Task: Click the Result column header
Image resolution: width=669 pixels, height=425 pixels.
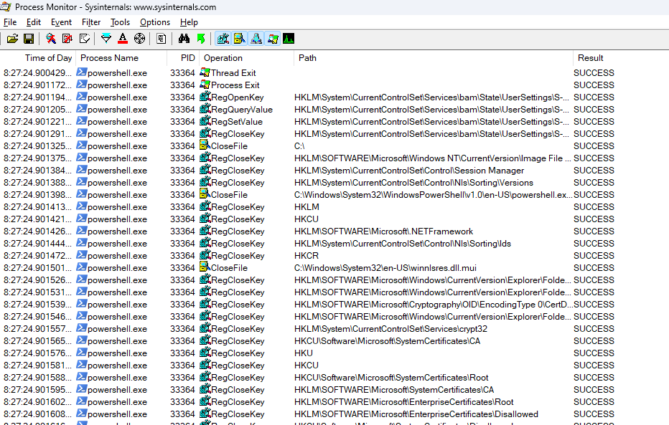Action: 621,58
